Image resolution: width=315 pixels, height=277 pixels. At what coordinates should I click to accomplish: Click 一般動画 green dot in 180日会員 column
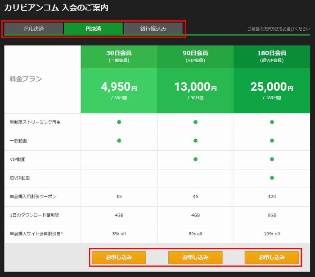point(272,141)
